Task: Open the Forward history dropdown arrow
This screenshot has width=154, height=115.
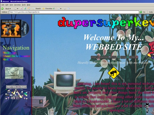Action: 18,9
